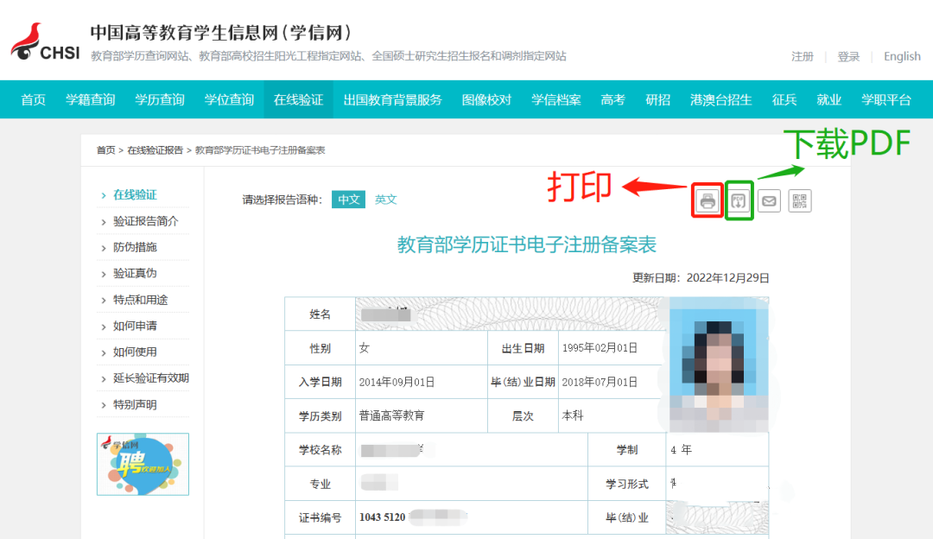This screenshot has height=539, width=933.
Task: Click the PDF download icon
Action: coord(737,200)
